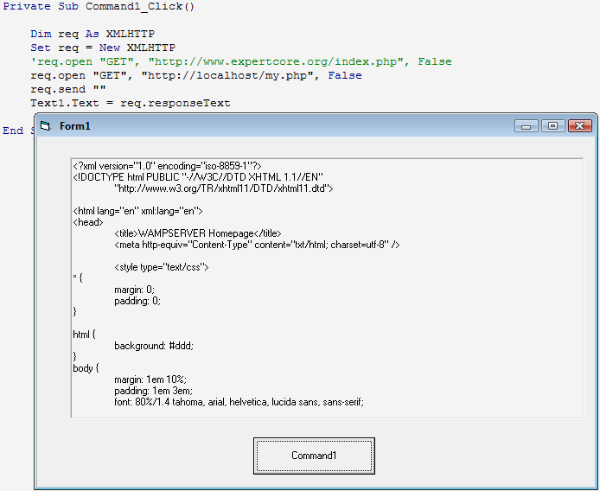Click the html lang="en" tag line
Image resolution: width=600 pixels, height=491 pixels.
point(138,210)
